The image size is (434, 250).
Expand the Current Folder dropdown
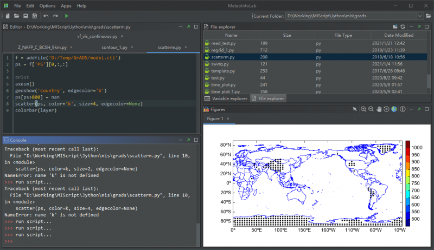click(420, 16)
